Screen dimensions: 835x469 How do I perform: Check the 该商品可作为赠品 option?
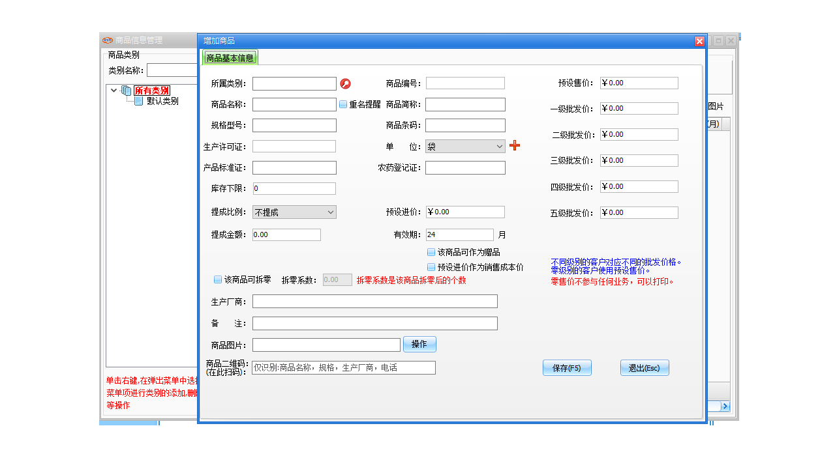431,252
